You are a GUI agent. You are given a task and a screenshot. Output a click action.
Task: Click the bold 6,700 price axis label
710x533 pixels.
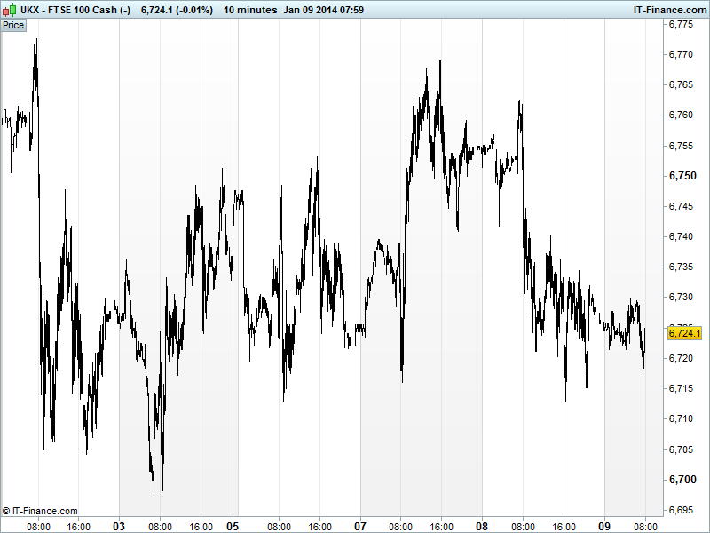[681, 480]
